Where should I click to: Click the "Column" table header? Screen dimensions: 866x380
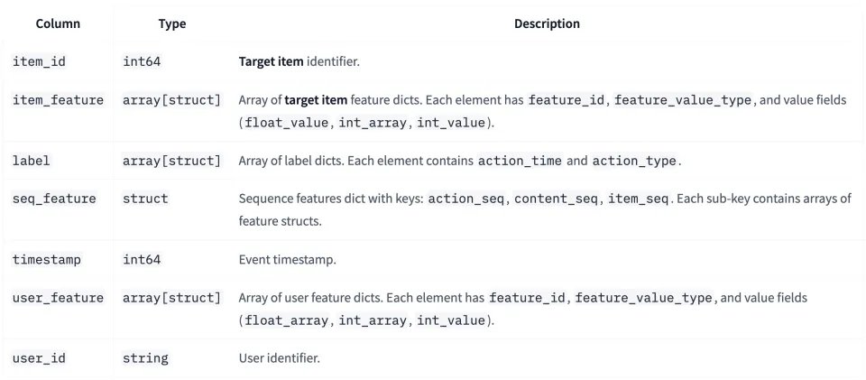[x=57, y=24]
